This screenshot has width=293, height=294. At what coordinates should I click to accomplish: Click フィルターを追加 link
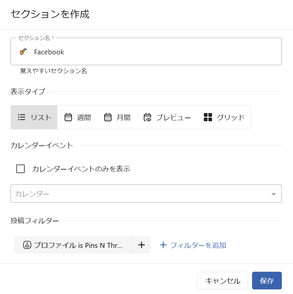(193, 245)
